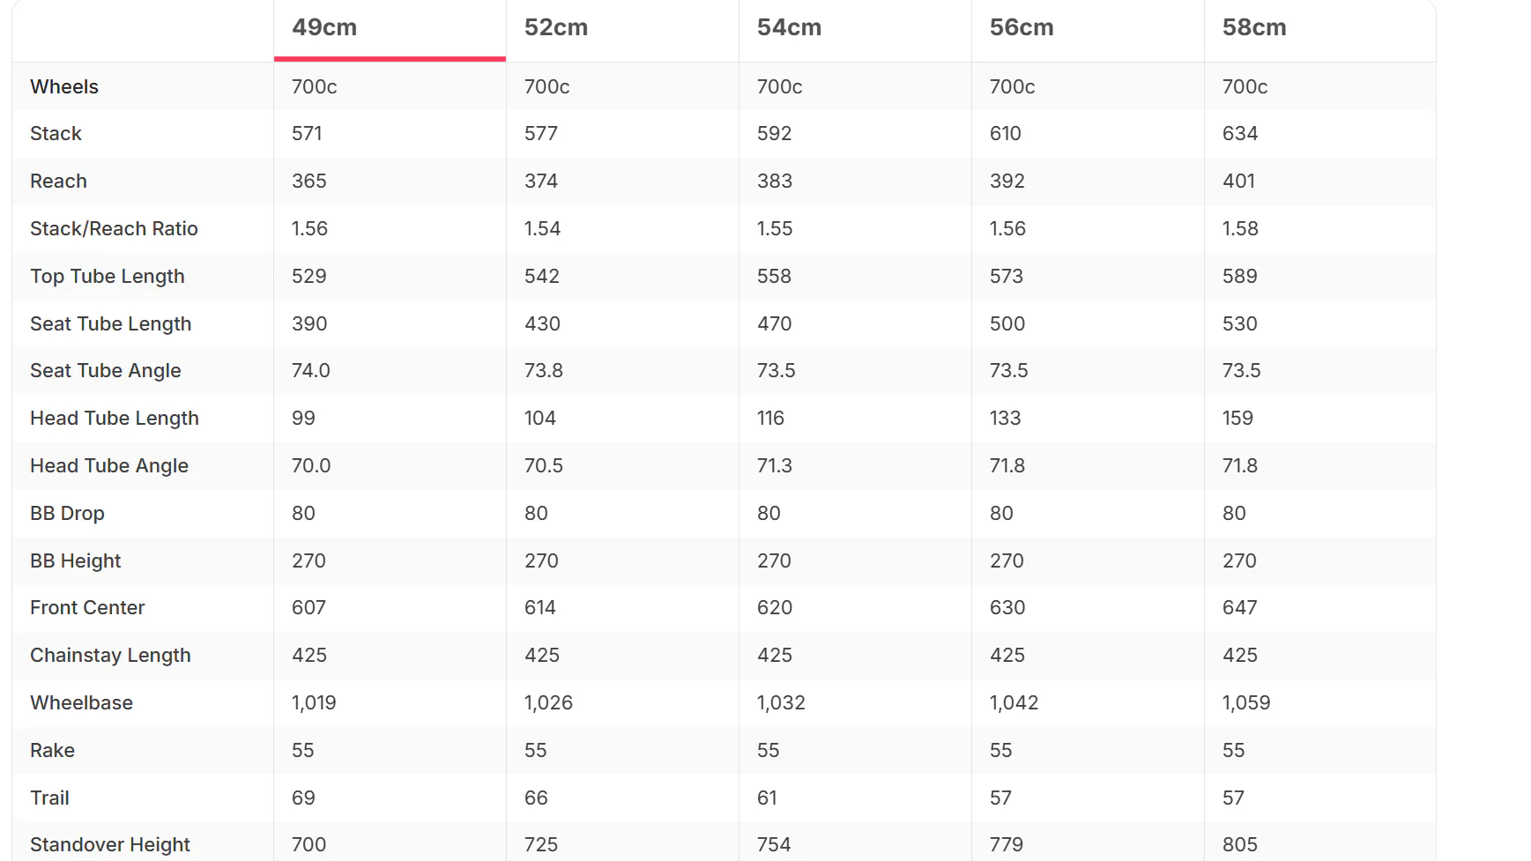
Task: Choose the 56cm size column header
Action: pyautogui.click(x=1022, y=27)
